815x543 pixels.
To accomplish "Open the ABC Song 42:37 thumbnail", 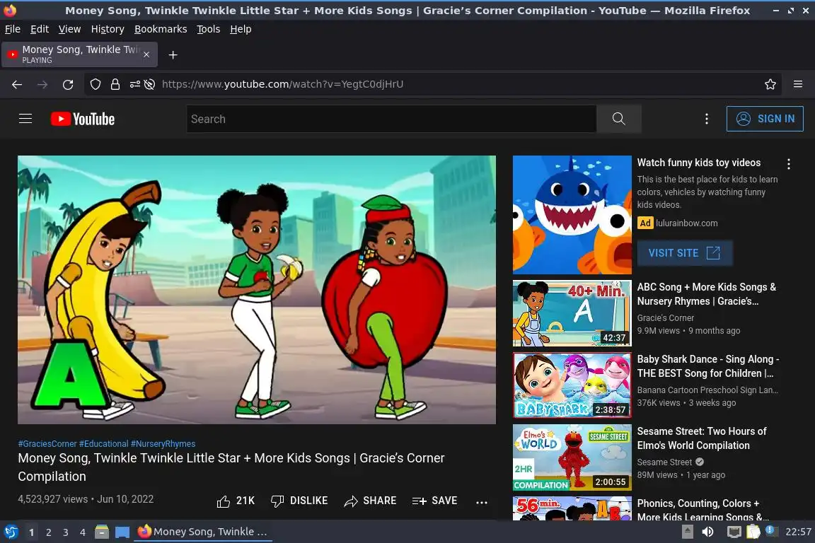I will click(x=572, y=313).
